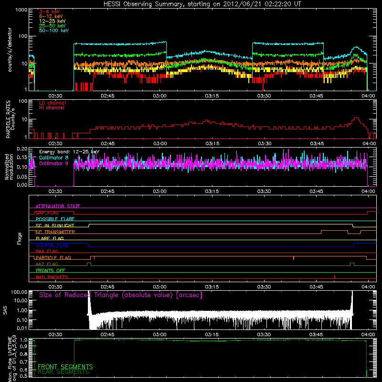Select the 25-50 keV legend label

[x=53, y=26]
